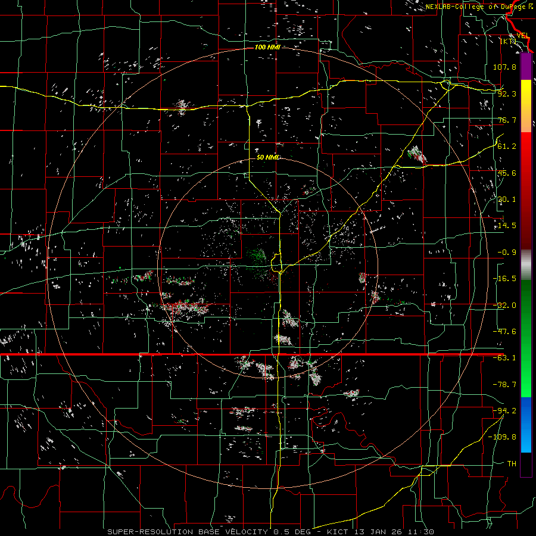Select the 92.3 velocity scale value

pos(507,94)
